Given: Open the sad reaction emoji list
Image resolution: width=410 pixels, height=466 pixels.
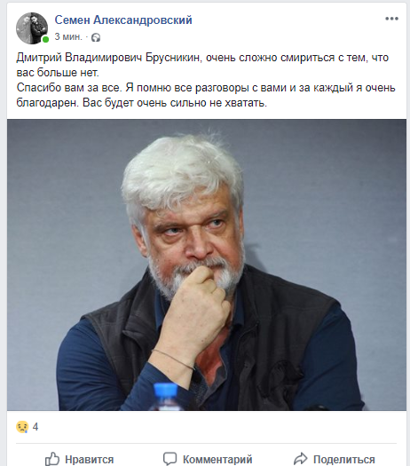Looking at the screenshot, I should (22, 427).
